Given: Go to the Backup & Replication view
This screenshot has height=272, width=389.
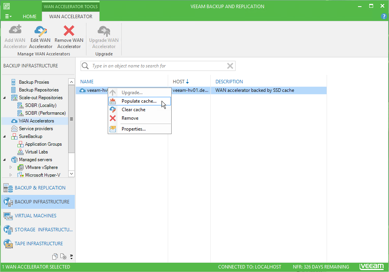Looking at the screenshot, I should (x=40, y=188).
